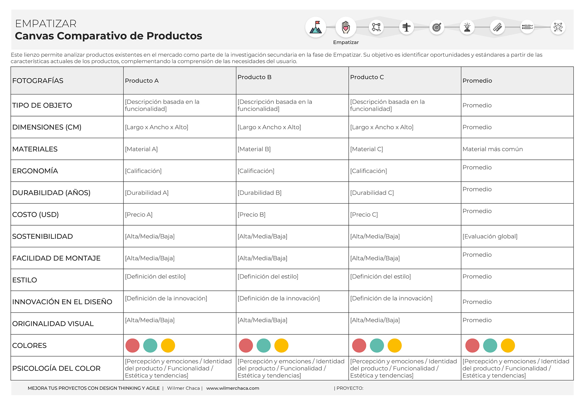Click the star celebration stage icon
This screenshot has height=404, width=585.
point(558,27)
